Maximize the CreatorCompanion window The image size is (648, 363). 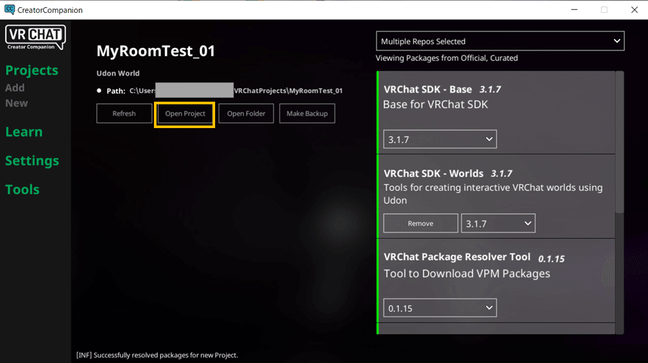(604, 10)
